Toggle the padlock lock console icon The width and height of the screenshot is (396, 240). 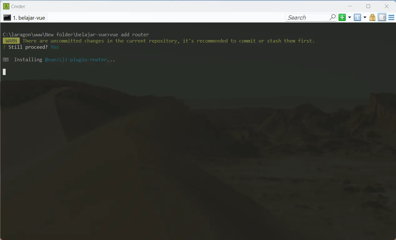click(x=373, y=17)
